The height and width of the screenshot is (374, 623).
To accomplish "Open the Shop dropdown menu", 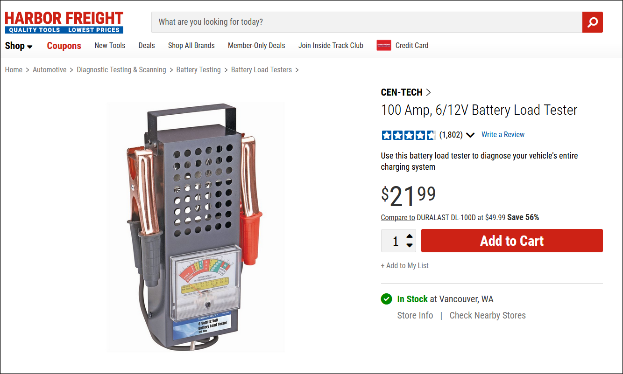I will pyautogui.click(x=19, y=46).
